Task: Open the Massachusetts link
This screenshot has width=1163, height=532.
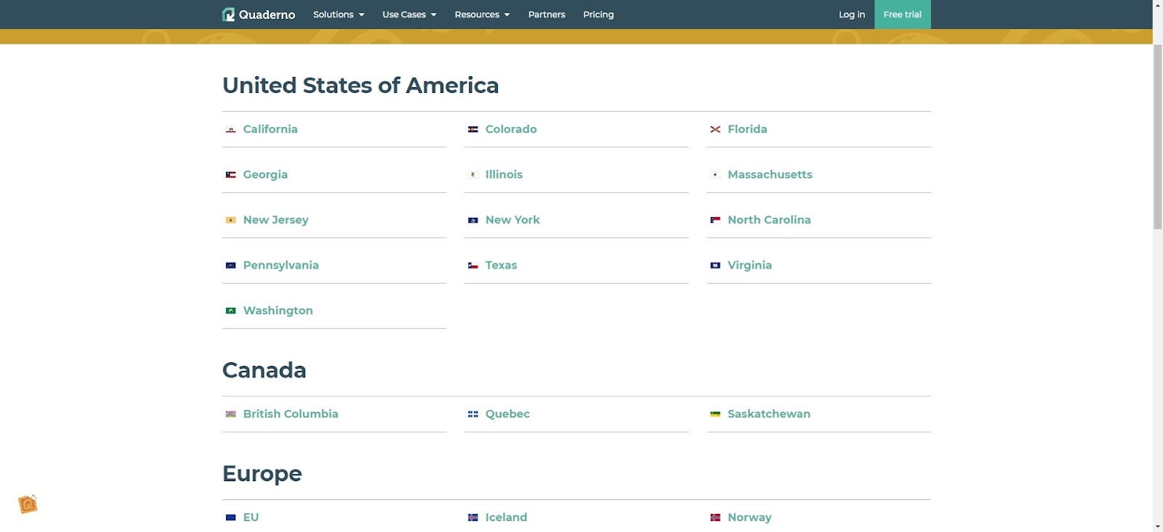Action: (770, 175)
